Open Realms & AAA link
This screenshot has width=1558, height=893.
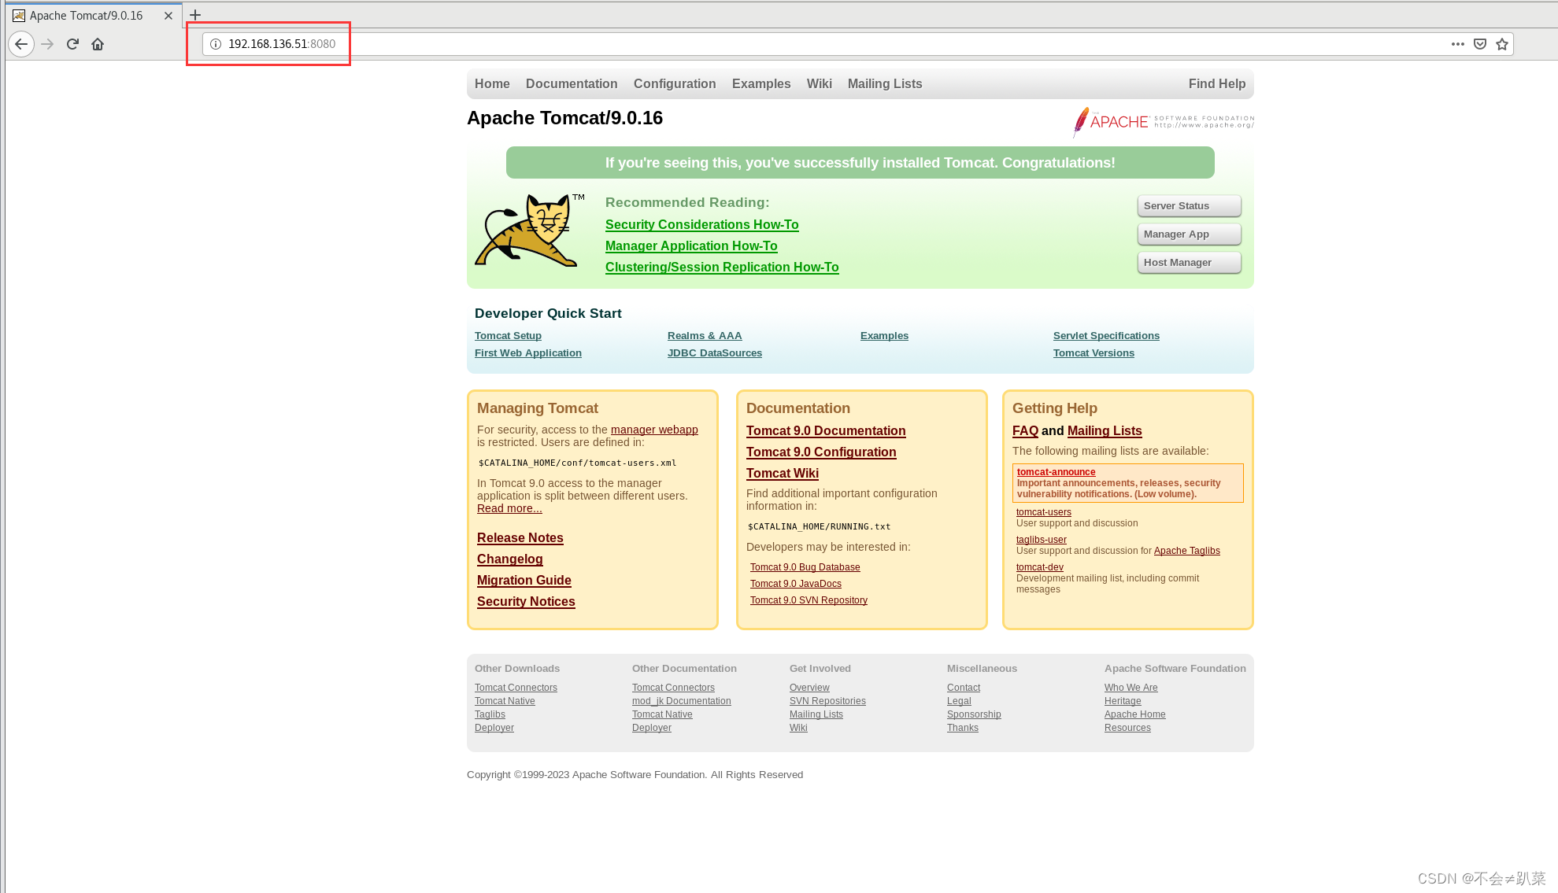(x=705, y=336)
